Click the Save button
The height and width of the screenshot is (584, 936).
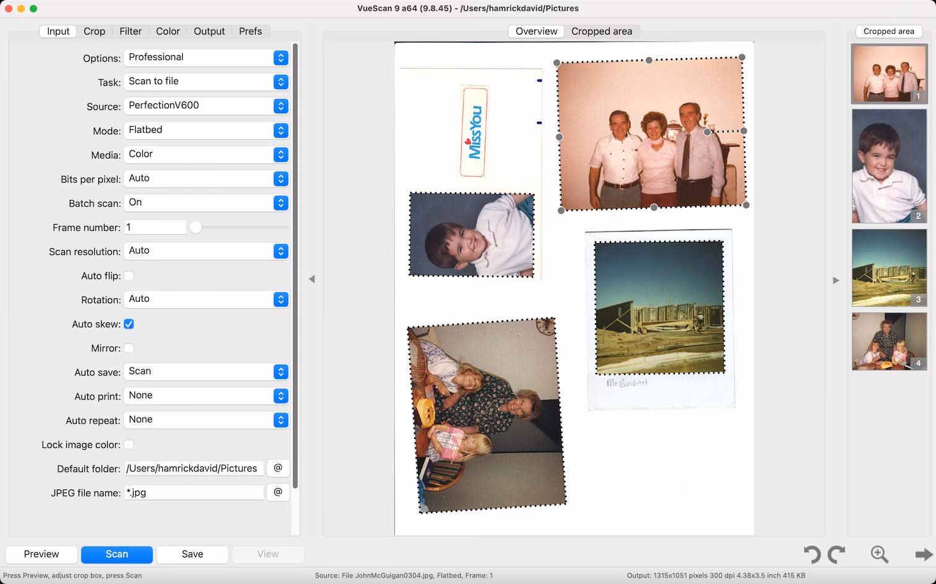click(x=192, y=554)
